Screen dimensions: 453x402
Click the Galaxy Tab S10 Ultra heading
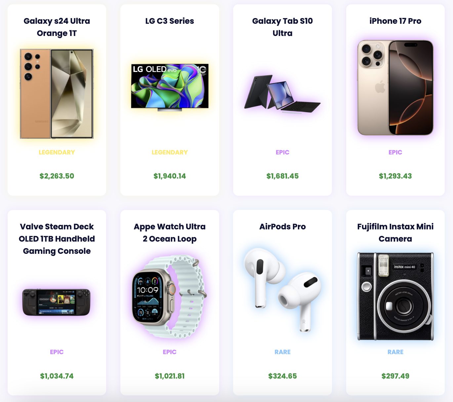click(x=282, y=27)
